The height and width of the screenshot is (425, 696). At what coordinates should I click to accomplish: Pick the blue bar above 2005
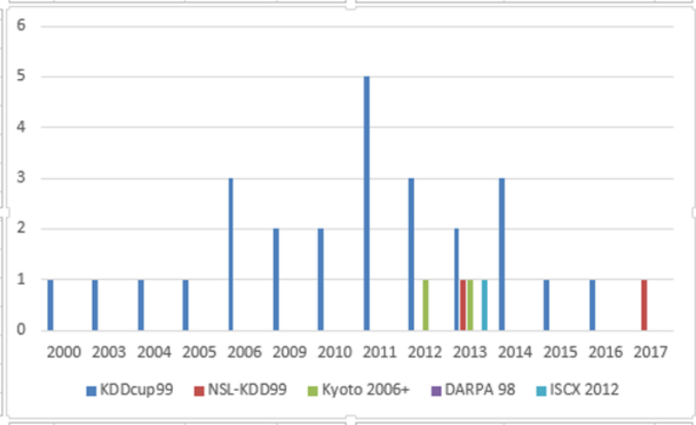(185, 305)
